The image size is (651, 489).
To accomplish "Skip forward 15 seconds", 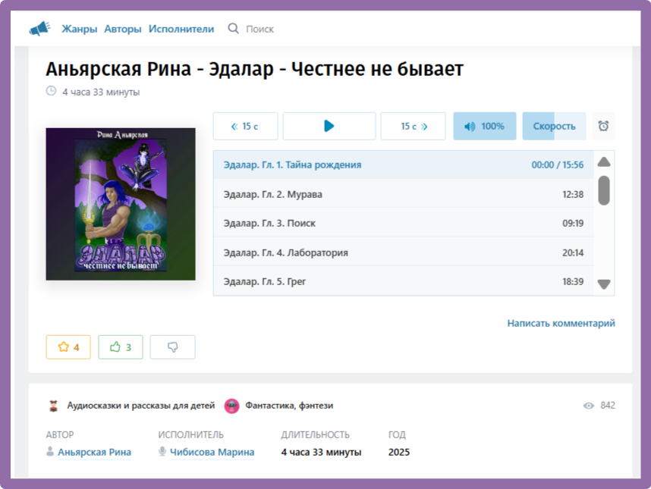I will pyautogui.click(x=414, y=127).
